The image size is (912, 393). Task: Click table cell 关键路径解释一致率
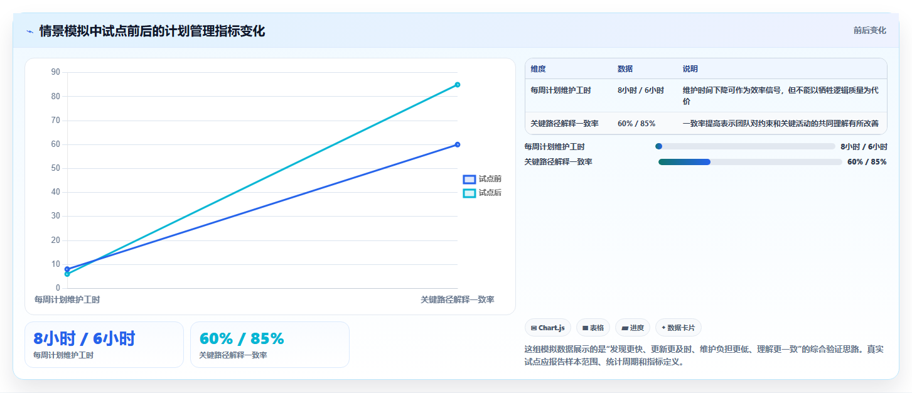tap(564, 124)
